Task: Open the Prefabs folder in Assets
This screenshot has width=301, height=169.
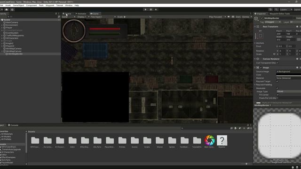Action: point(122,142)
